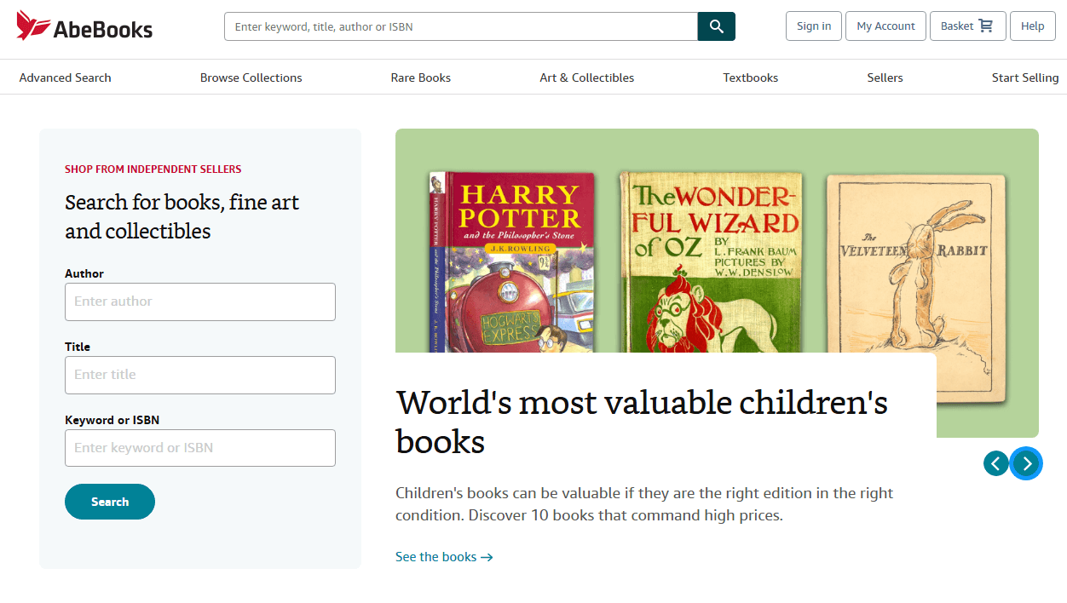Click the Harry Potter book cover
This screenshot has height=603, width=1067.
(513, 260)
